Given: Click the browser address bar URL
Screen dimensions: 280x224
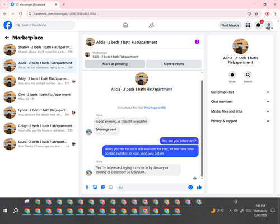Looking at the screenshot, I should pyautogui.click(x=65, y=14).
